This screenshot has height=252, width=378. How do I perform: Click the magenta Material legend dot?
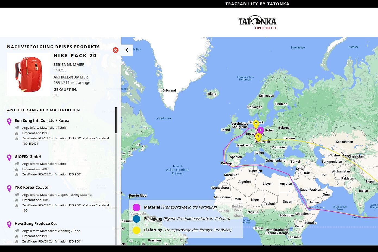pos(136,207)
